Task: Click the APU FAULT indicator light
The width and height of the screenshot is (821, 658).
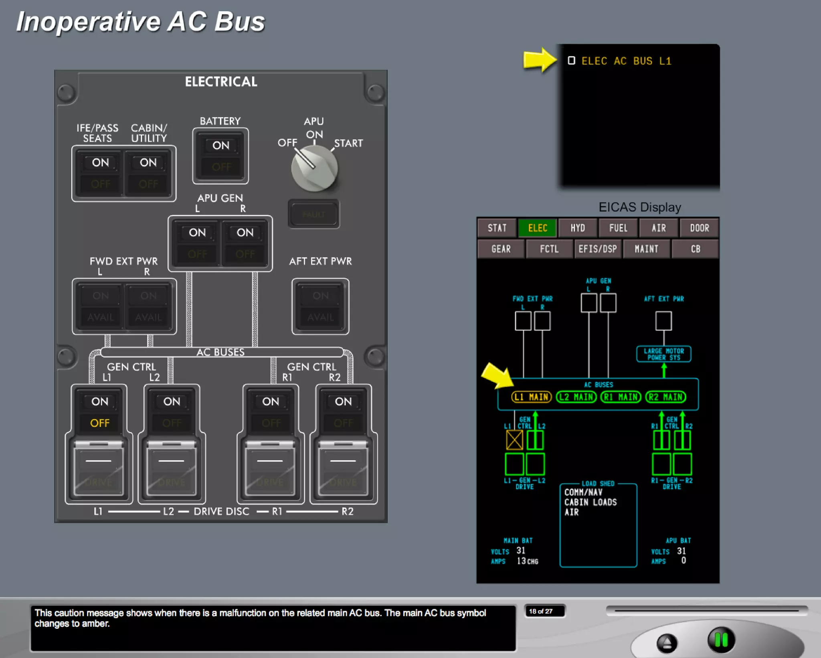Action: [314, 214]
